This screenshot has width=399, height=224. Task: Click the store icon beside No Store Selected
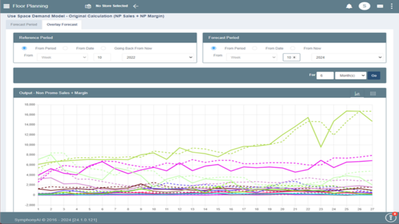[x=88, y=6]
